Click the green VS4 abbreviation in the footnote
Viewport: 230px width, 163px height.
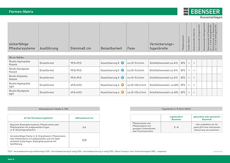[79, 151]
